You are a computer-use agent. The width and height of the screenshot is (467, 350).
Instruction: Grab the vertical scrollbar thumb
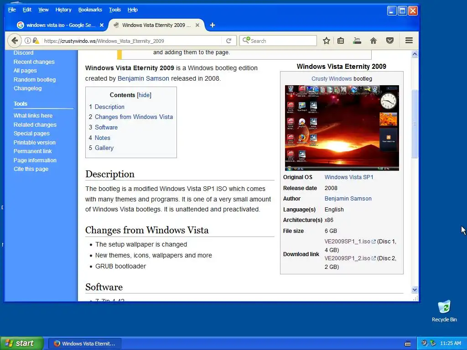pyautogui.click(x=415, y=124)
